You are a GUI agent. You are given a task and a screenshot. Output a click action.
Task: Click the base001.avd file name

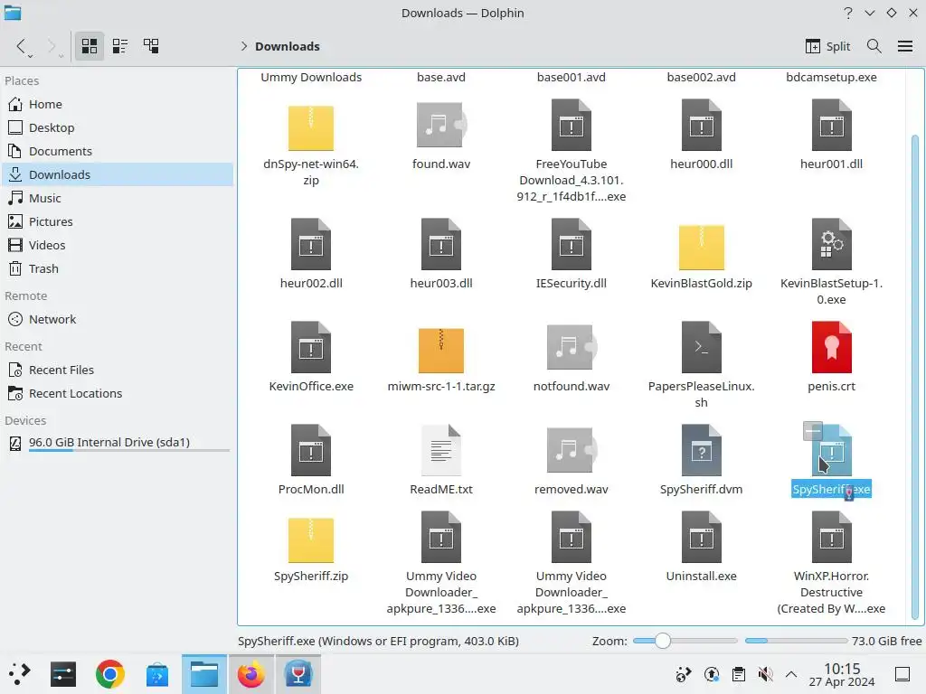(x=572, y=78)
